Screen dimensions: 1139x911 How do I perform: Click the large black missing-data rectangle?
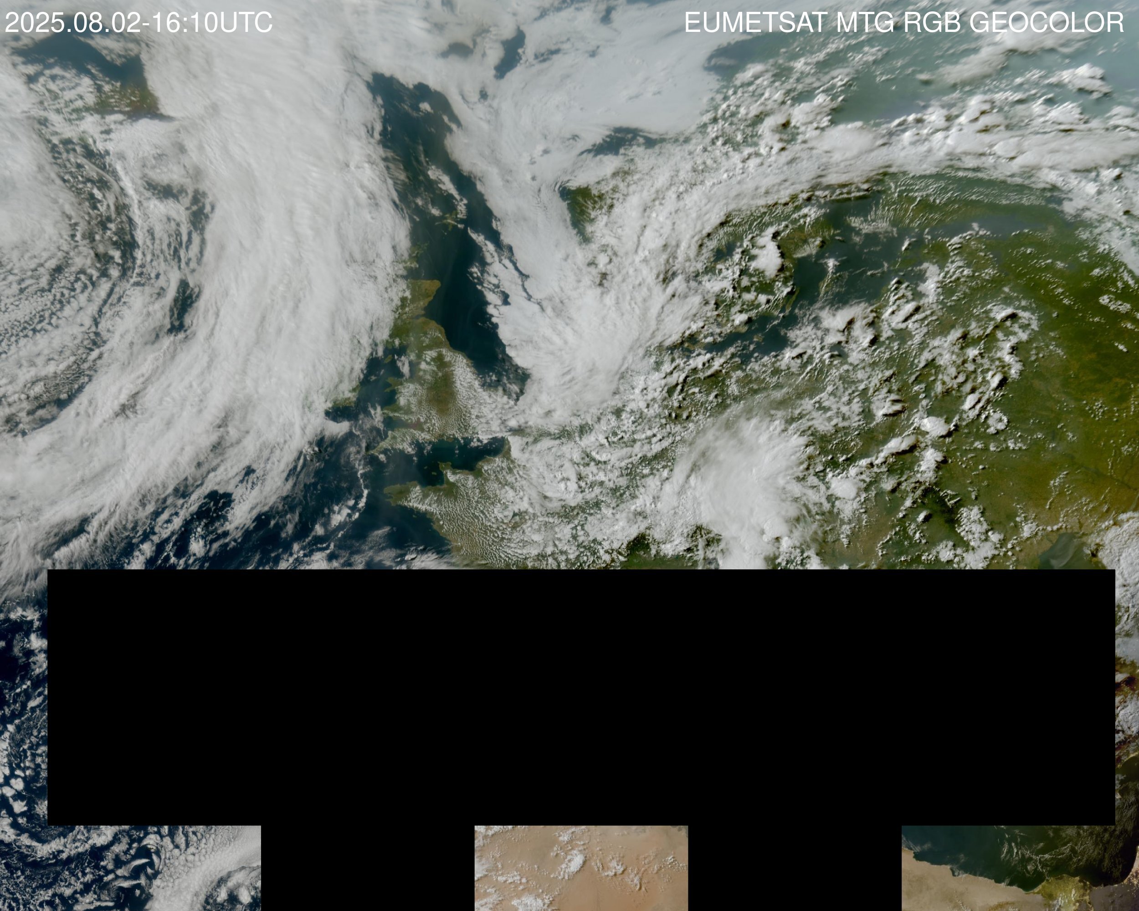coord(581,697)
